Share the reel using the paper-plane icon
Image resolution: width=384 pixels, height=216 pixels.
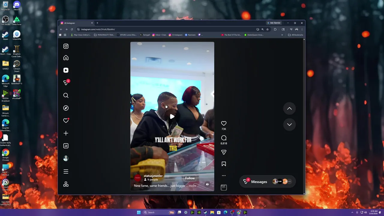(x=224, y=152)
